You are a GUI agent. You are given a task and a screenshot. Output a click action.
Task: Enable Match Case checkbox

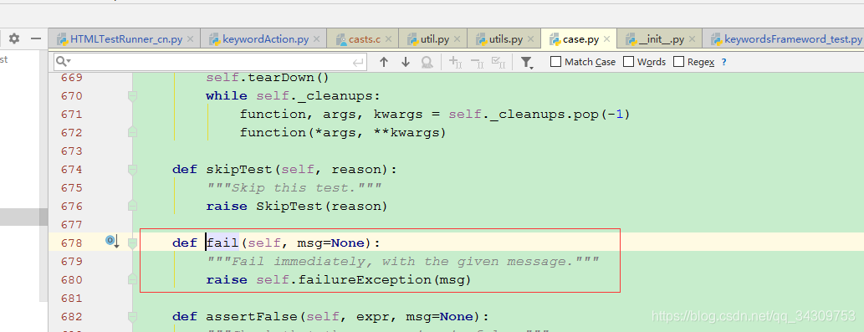(x=556, y=62)
